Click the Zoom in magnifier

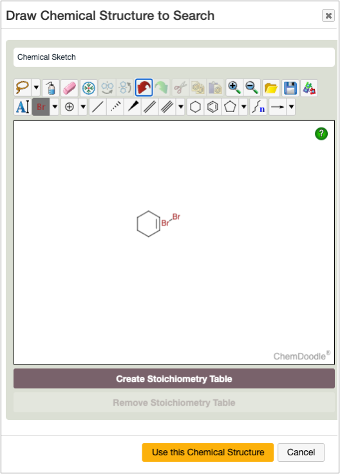click(234, 88)
